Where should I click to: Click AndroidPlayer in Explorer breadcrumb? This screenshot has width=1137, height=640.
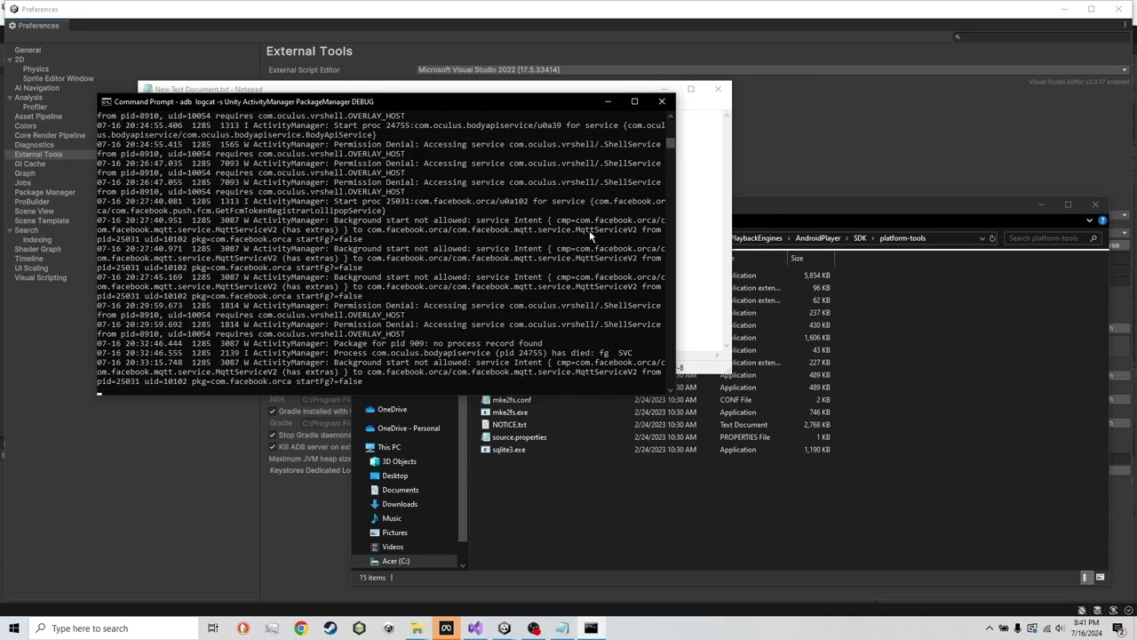(x=817, y=238)
